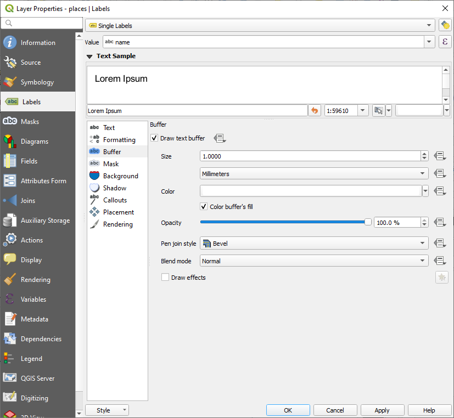The image size is (454, 418).
Task: Click the customize effects star button
Action: pyautogui.click(x=441, y=278)
